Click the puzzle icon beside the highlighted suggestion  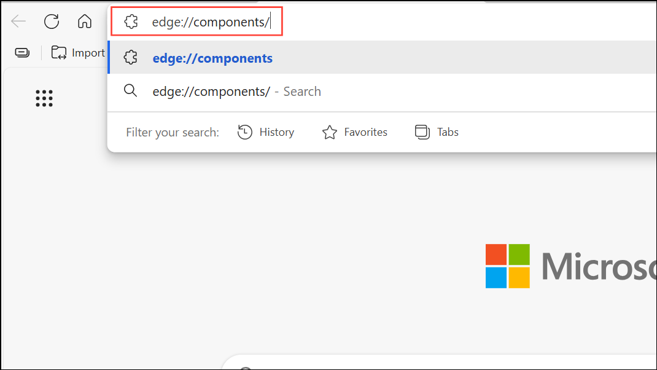(130, 57)
